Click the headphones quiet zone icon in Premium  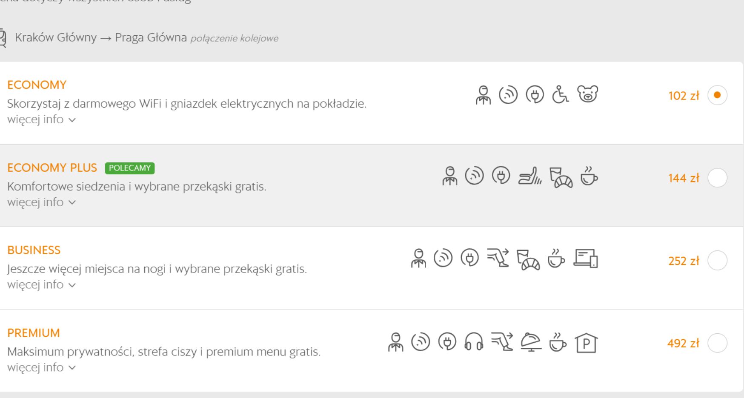[474, 342]
